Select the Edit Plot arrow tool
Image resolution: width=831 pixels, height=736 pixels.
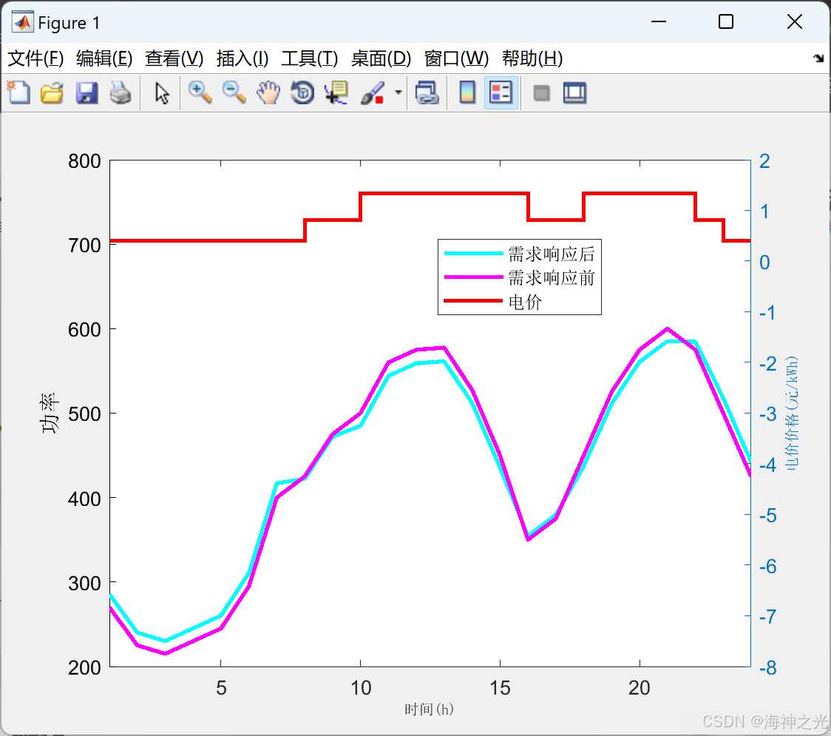point(162,92)
